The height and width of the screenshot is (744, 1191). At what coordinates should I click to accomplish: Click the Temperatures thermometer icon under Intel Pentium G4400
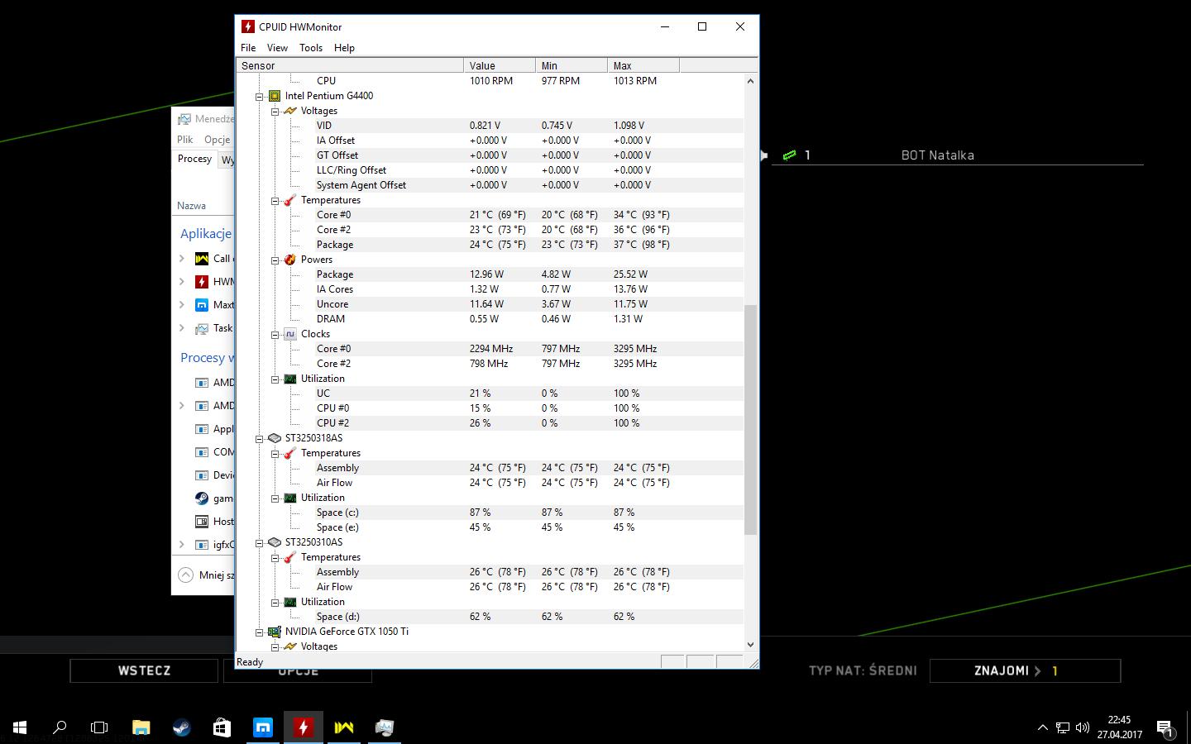pyautogui.click(x=290, y=200)
